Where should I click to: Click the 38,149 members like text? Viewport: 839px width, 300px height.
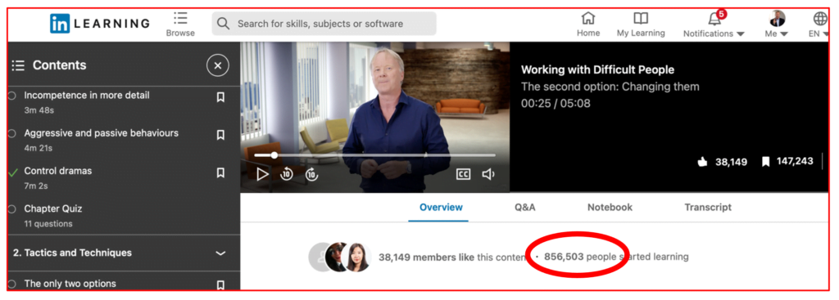(426, 257)
